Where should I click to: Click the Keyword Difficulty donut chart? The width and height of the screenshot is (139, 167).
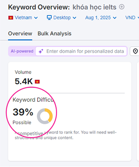(x=45, y=116)
